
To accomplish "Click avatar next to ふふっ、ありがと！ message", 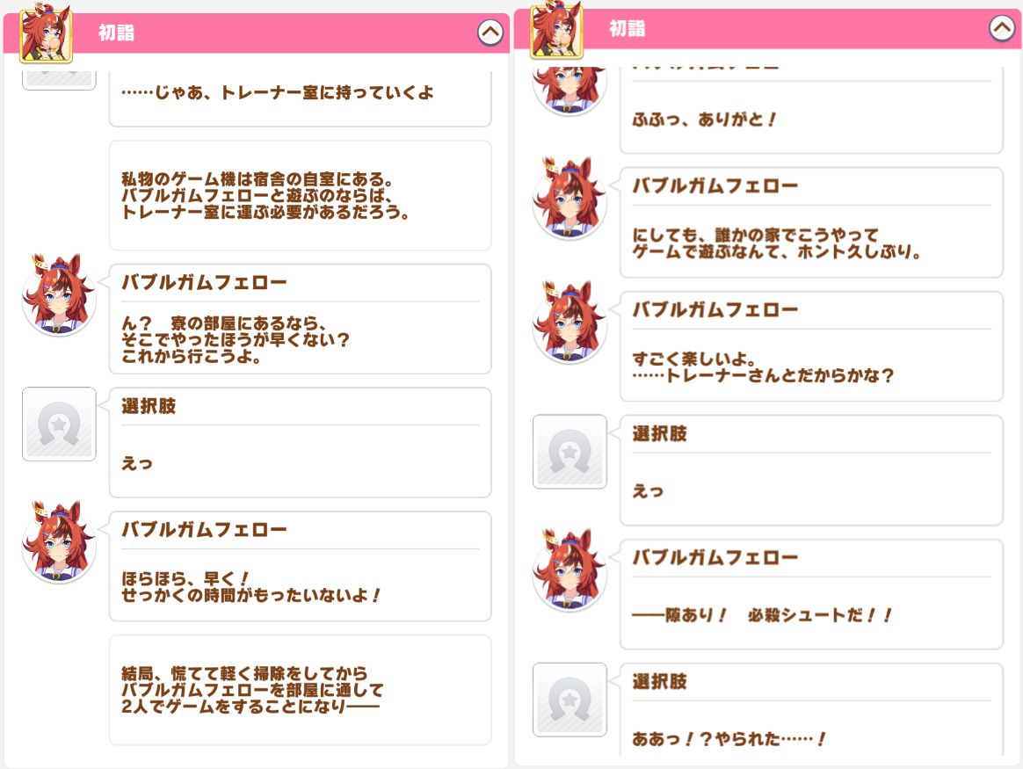I will click(570, 88).
